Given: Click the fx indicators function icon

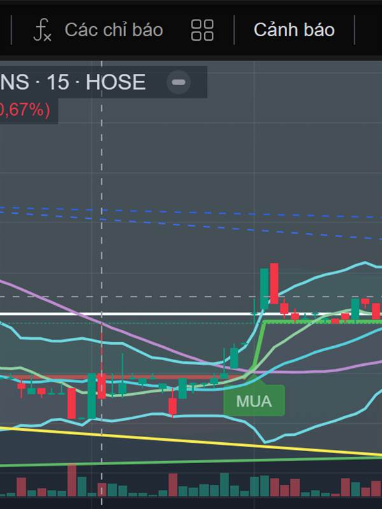Looking at the screenshot, I should point(42,30).
